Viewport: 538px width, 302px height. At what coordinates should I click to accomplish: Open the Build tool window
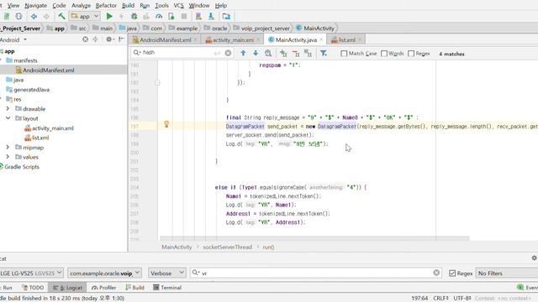[134, 287]
